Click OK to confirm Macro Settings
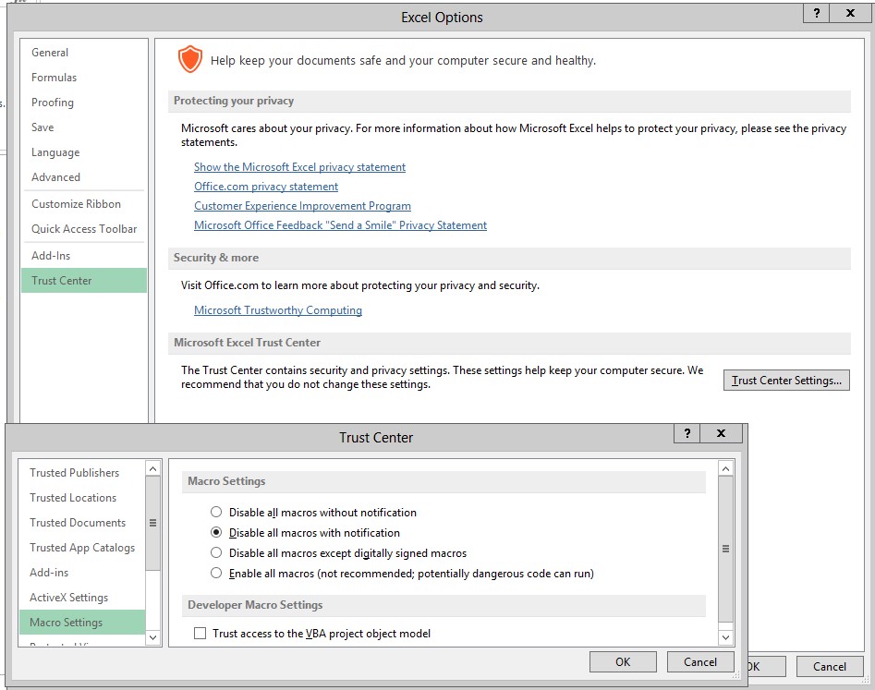This screenshot has width=875, height=690. [x=622, y=661]
